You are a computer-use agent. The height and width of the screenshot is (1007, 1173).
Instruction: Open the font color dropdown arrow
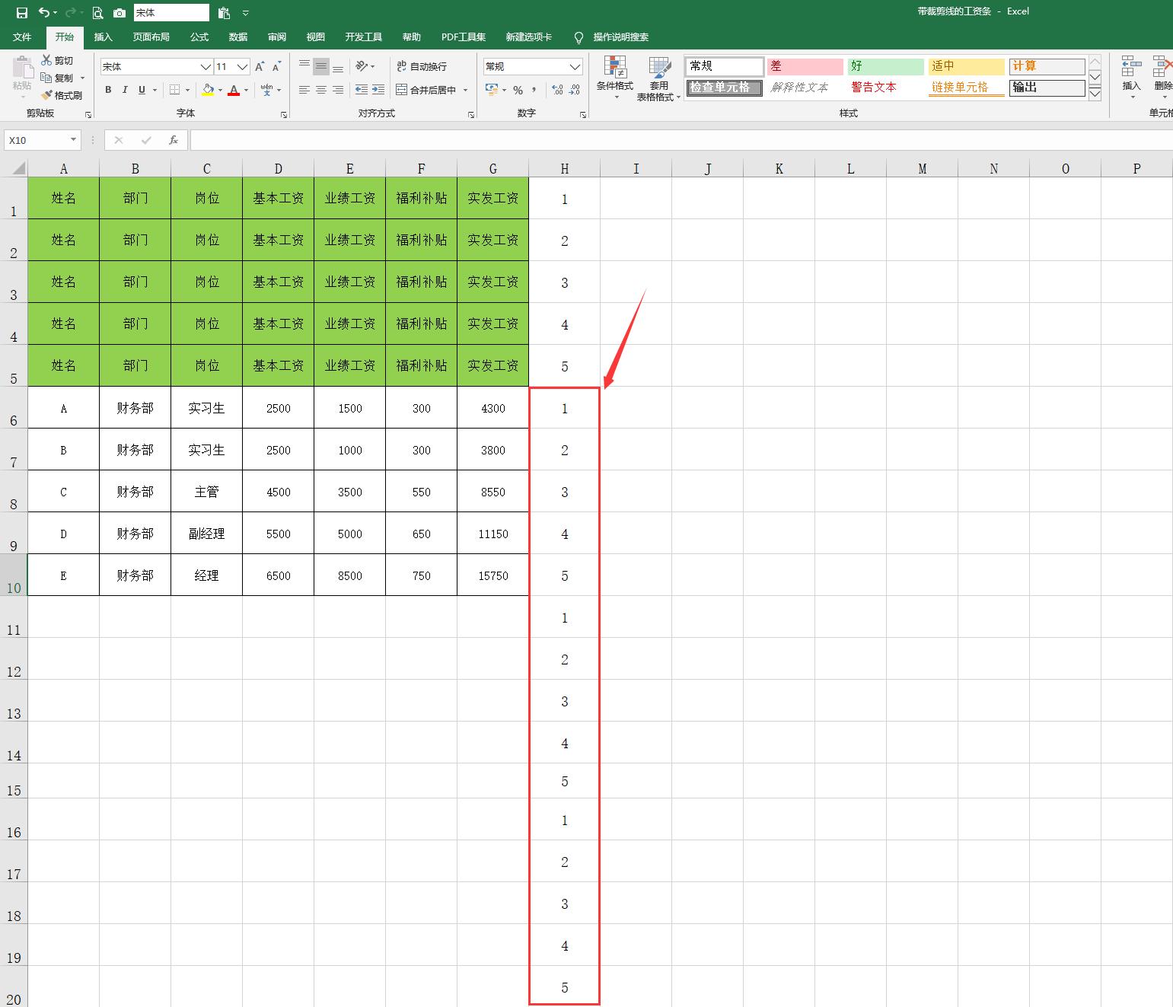click(246, 90)
